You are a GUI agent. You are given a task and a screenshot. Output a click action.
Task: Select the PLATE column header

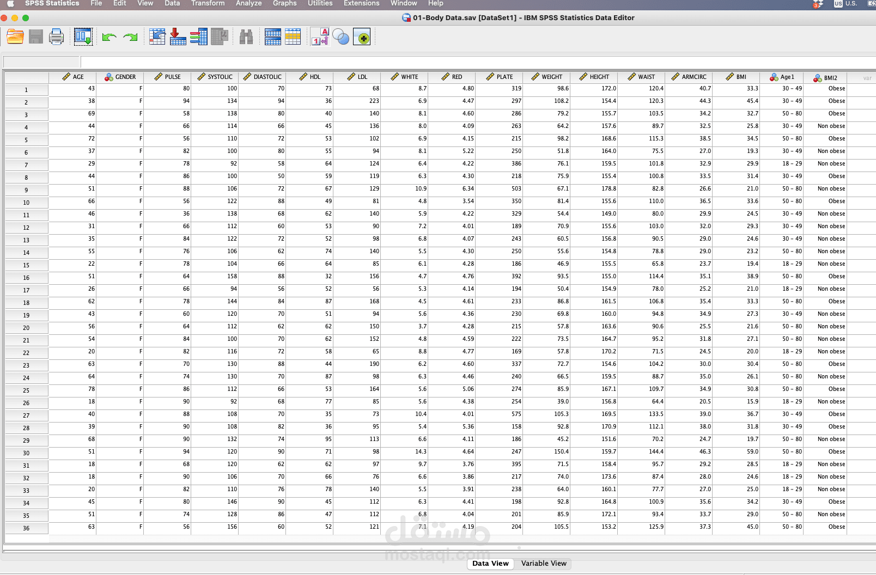tap(499, 77)
